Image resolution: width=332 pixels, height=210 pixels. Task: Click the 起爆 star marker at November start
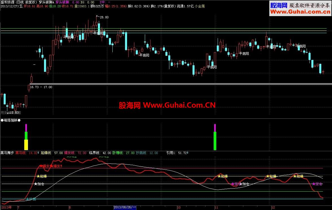[x=222, y=176]
